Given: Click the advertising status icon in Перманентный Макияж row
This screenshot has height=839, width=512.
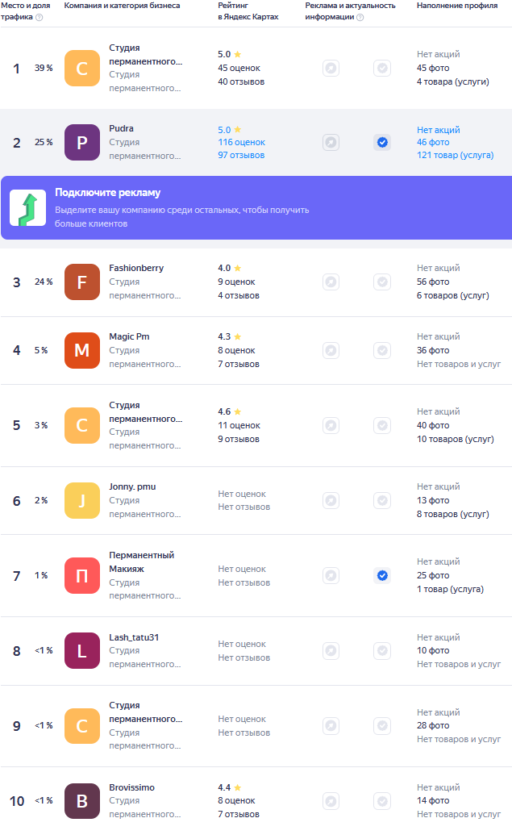Looking at the screenshot, I should [x=331, y=576].
